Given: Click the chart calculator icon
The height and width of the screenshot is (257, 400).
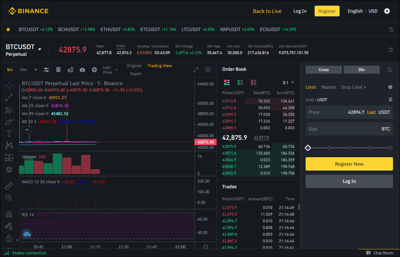Looking at the screenshot, I should coord(58,70).
